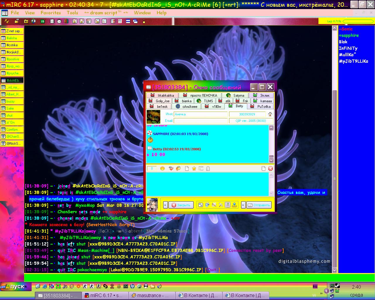The height and width of the screenshot is (300, 375).
Task: Click the send file upload arrow icon
Action: [234, 205]
